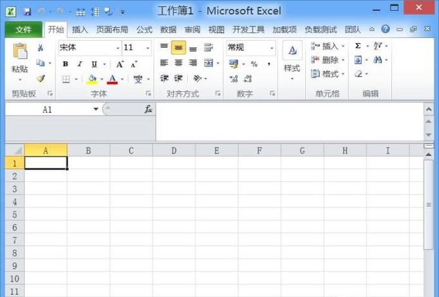The image size is (439, 297).
Task: Open the font name 宋体 dropdown
Action: pyautogui.click(x=118, y=48)
